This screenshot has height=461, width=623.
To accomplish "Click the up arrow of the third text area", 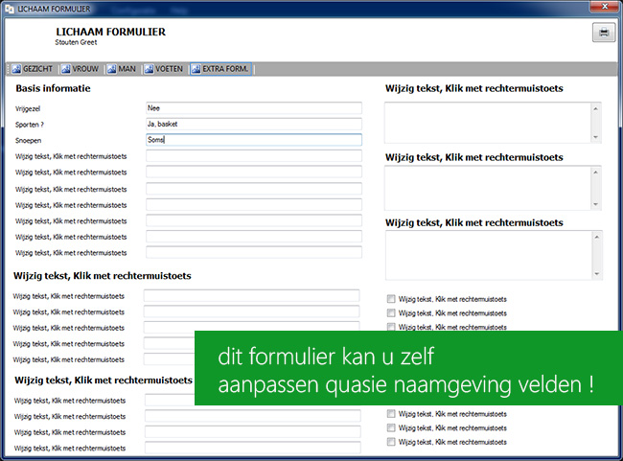I will 597,238.
